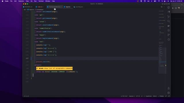The height and width of the screenshot is (103, 184).
Task: Place cursor on empty line 127
Action: pyautogui.click(x=95, y=58)
